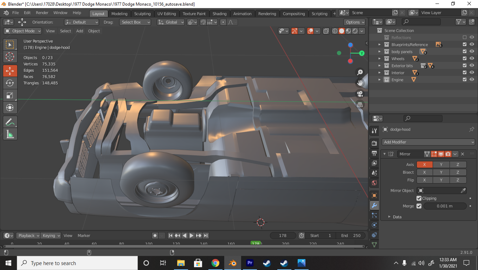Screen dimensions: 478x270
Task: Select the Annotate pencil tool
Action: pyautogui.click(x=10, y=122)
